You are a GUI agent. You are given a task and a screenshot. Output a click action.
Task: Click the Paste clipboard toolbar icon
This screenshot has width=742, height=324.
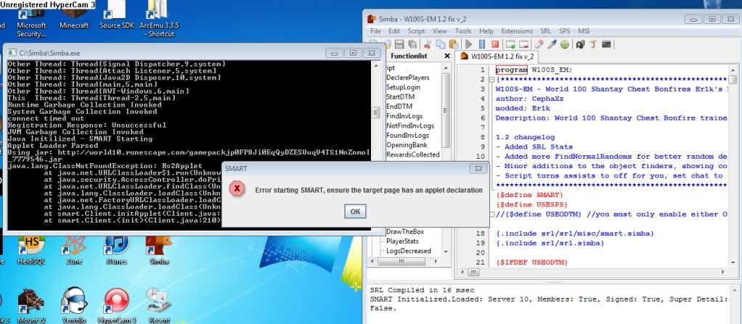click(x=453, y=44)
